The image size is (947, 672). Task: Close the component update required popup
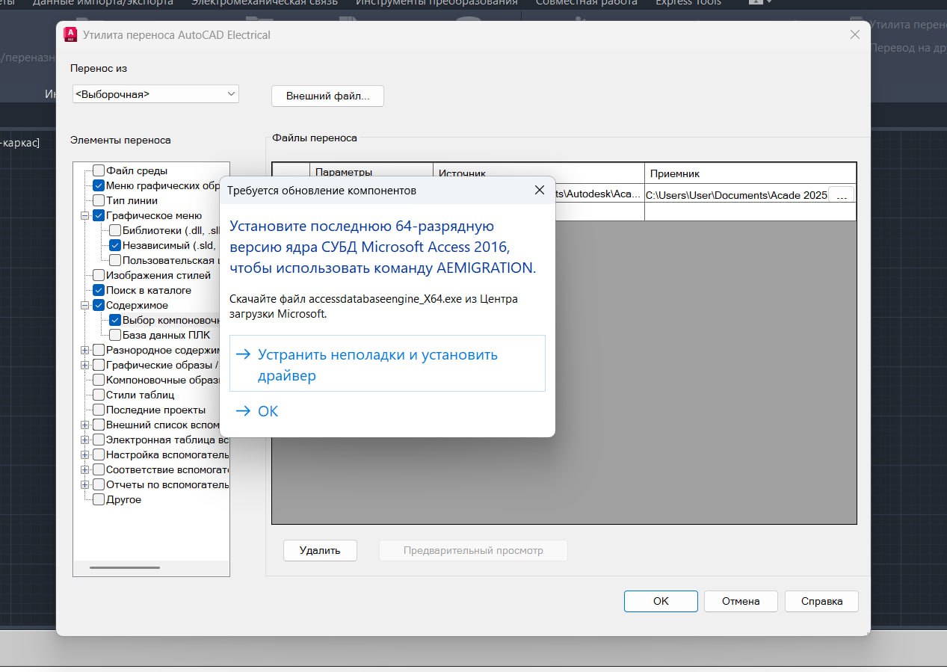pyautogui.click(x=539, y=191)
